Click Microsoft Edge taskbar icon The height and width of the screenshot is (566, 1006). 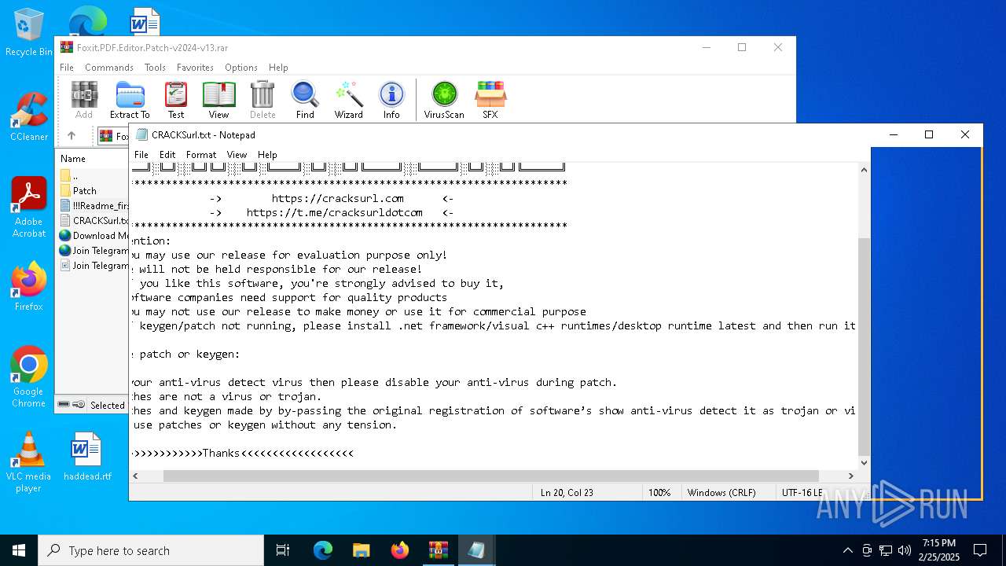click(323, 550)
